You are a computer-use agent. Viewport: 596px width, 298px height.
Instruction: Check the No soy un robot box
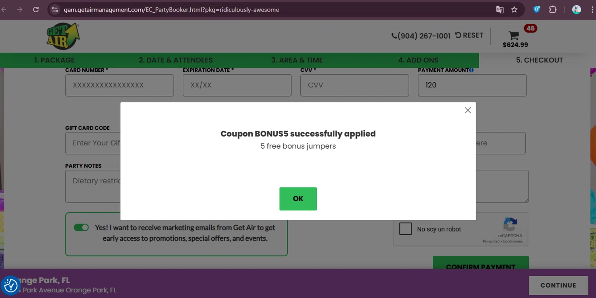coord(405,229)
